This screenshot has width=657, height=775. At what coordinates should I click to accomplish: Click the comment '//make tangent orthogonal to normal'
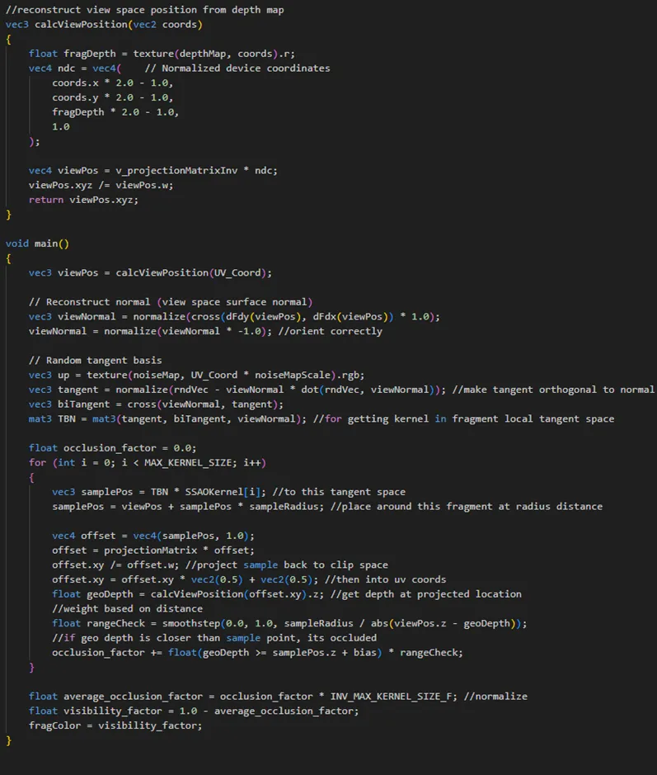pos(553,390)
